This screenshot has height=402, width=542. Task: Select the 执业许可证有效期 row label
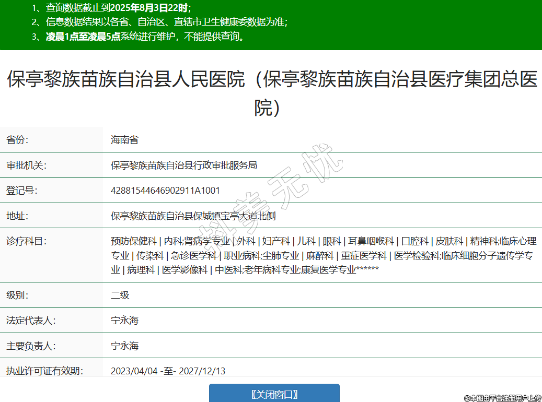(x=44, y=371)
